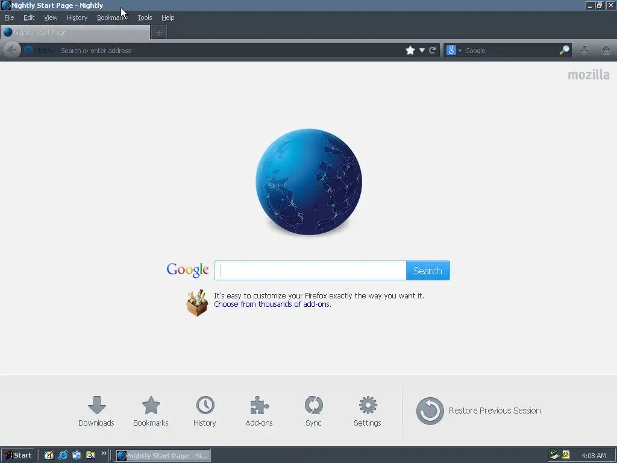Open a new tab with the plus button
617x463 pixels.
[159, 33]
